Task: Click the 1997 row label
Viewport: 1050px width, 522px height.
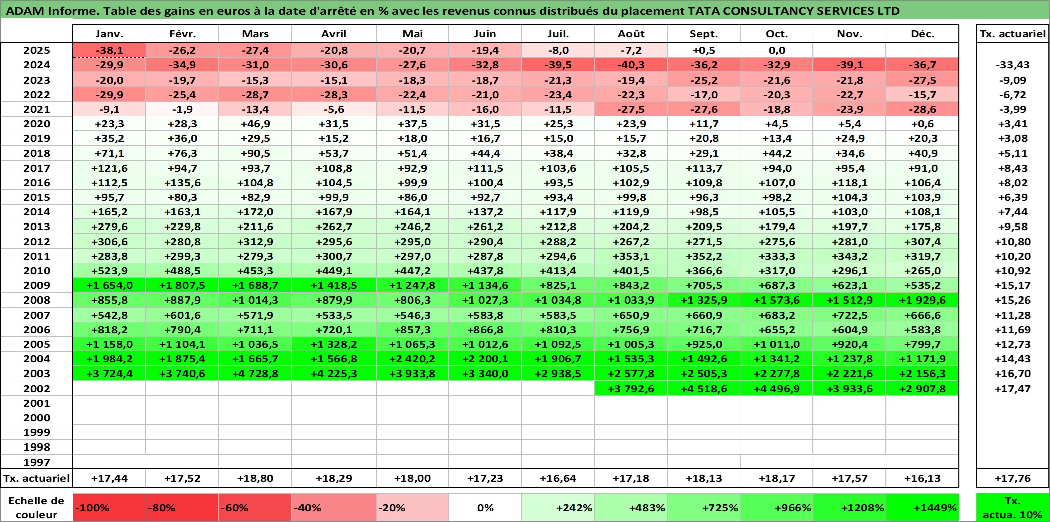Action: (x=37, y=462)
